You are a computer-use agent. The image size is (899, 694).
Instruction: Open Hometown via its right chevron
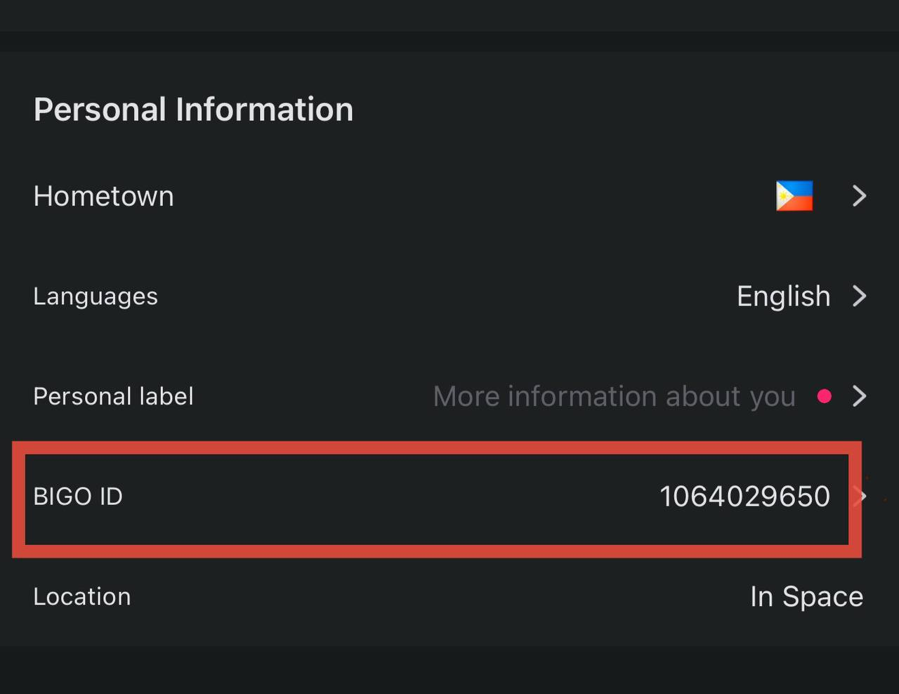pyautogui.click(x=859, y=196)
